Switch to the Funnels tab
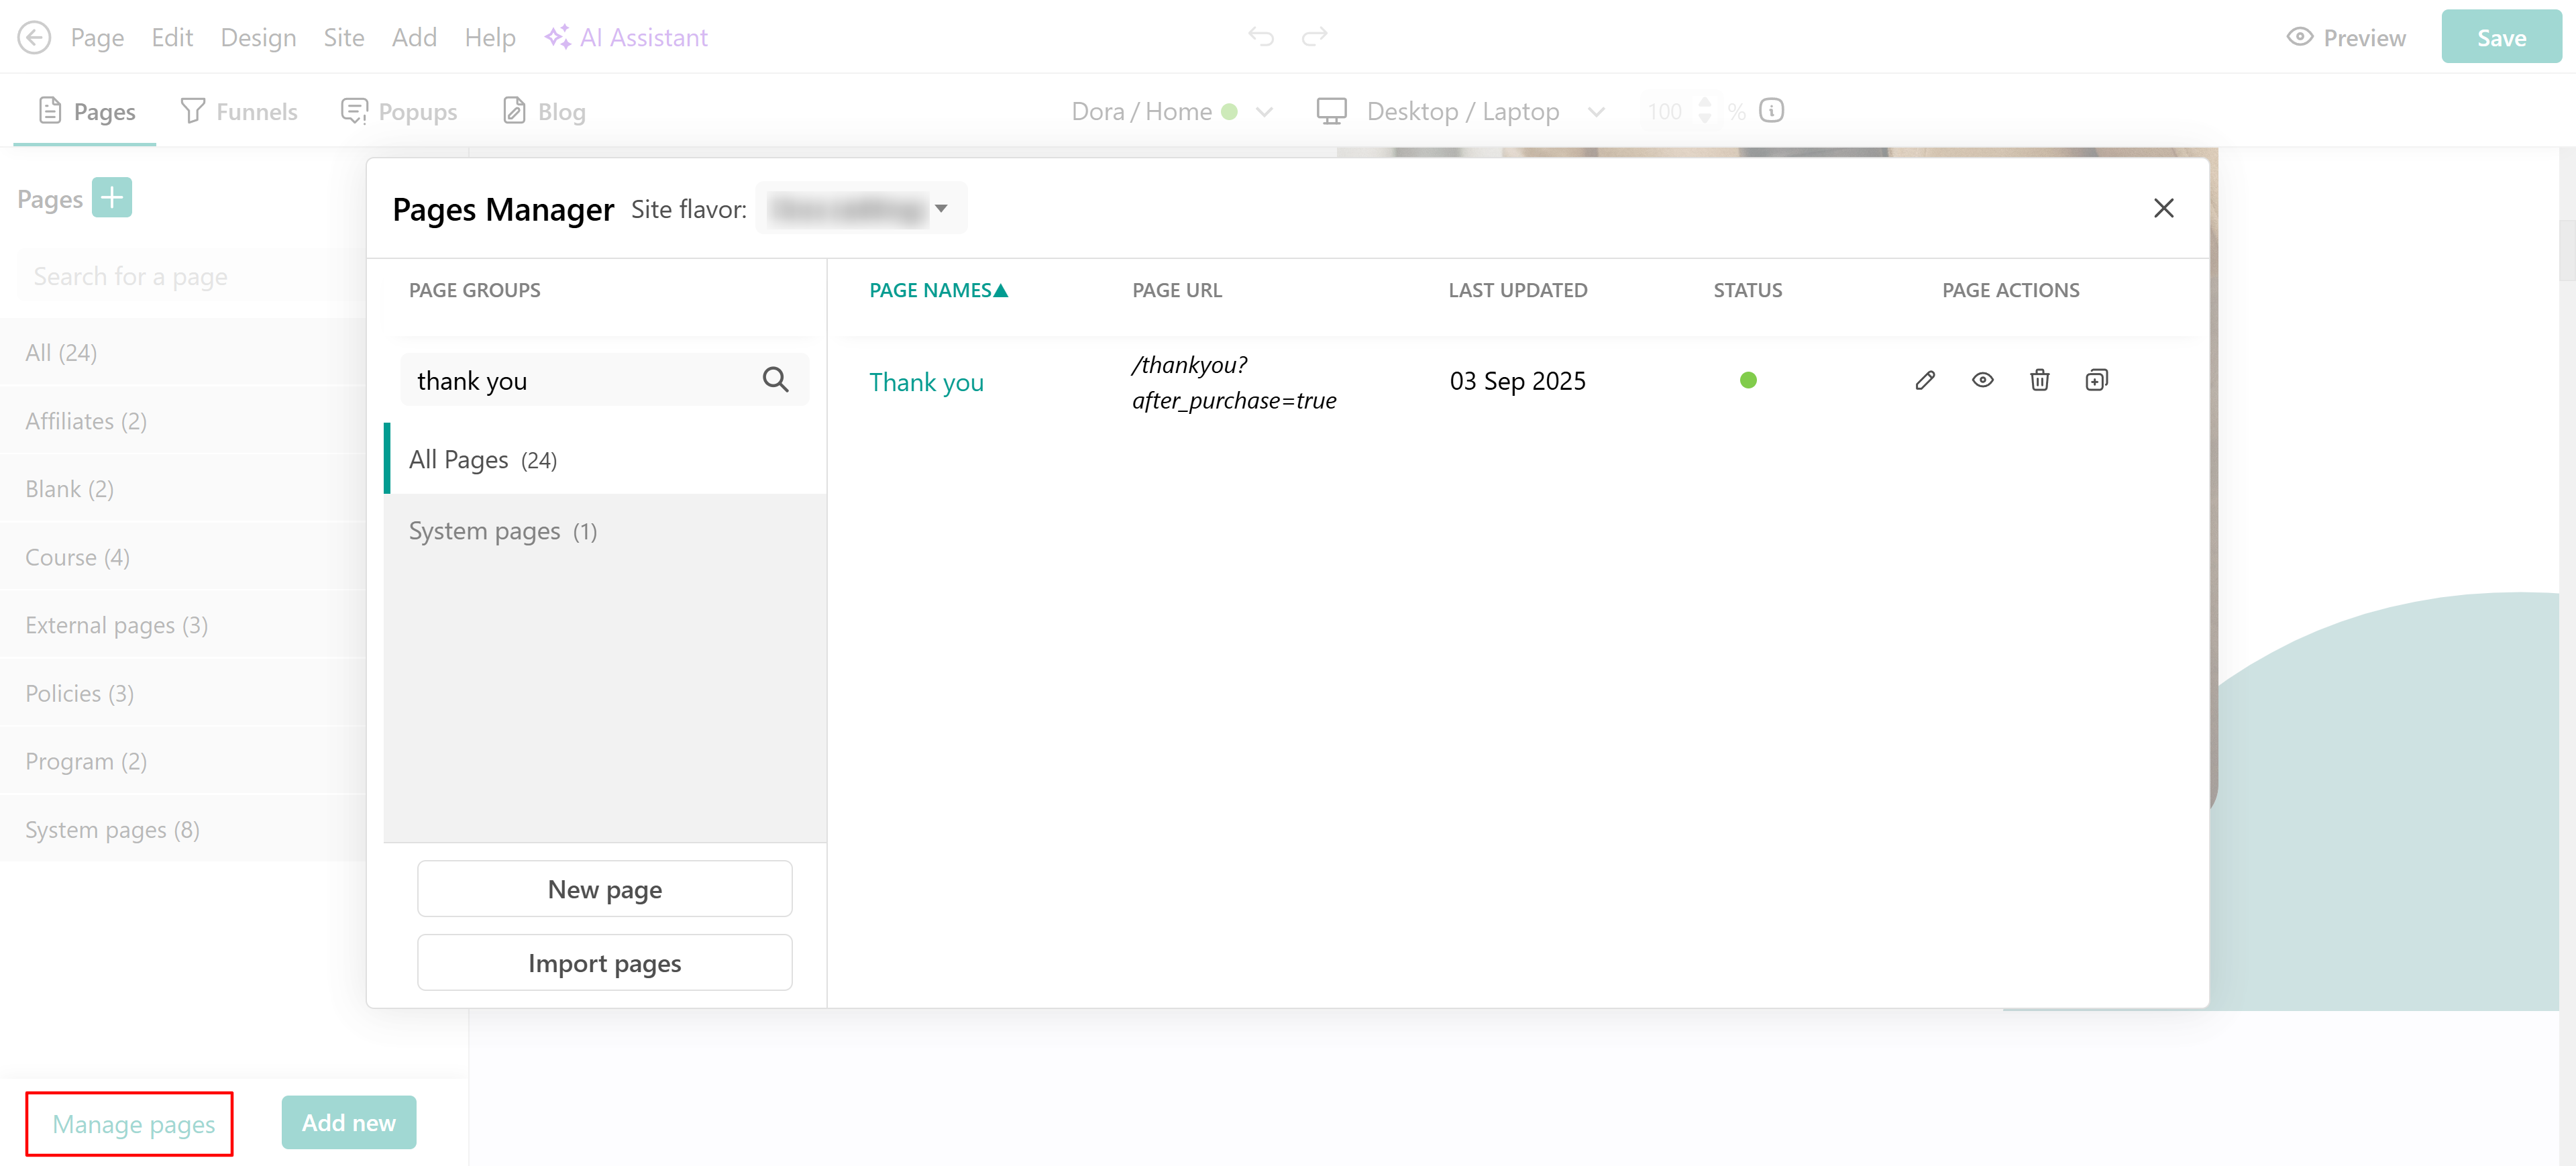 click(239, 111)
